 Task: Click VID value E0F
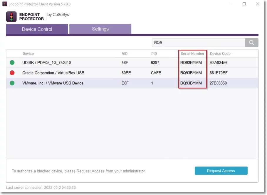125,83
